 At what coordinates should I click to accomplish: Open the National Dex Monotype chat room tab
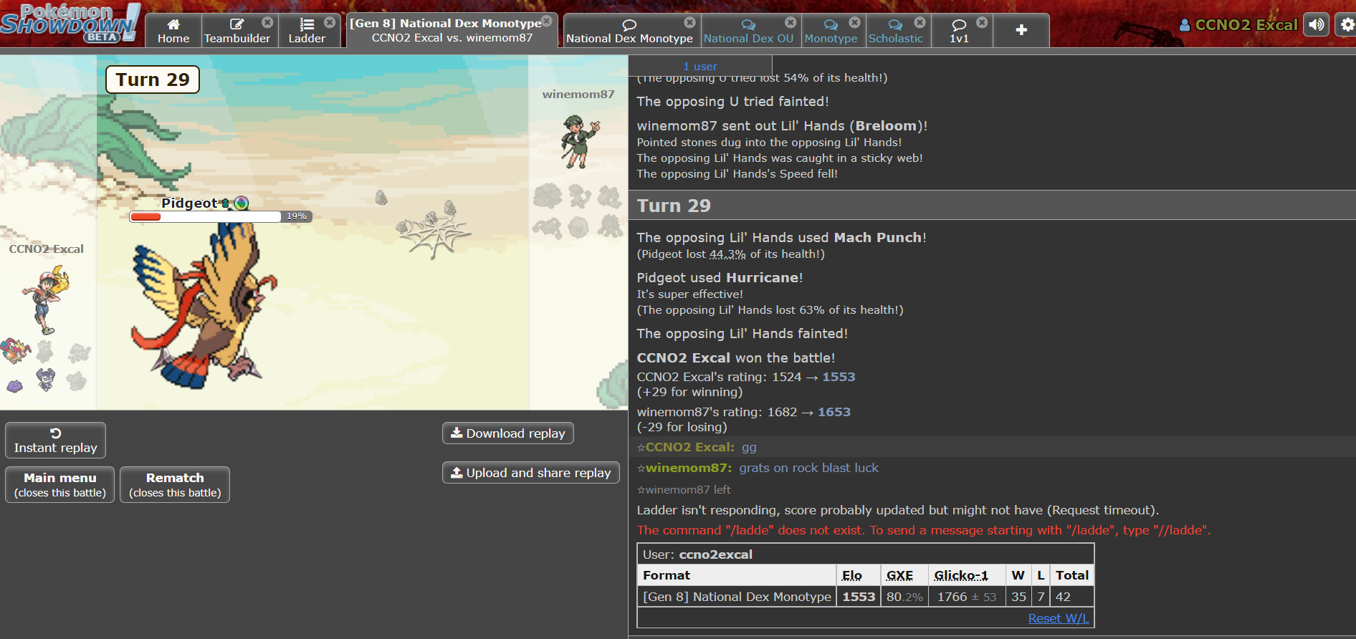tap(629, 31)
